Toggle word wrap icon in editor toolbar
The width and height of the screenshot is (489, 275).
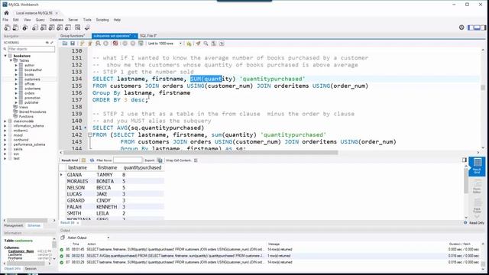pos(222,44)
